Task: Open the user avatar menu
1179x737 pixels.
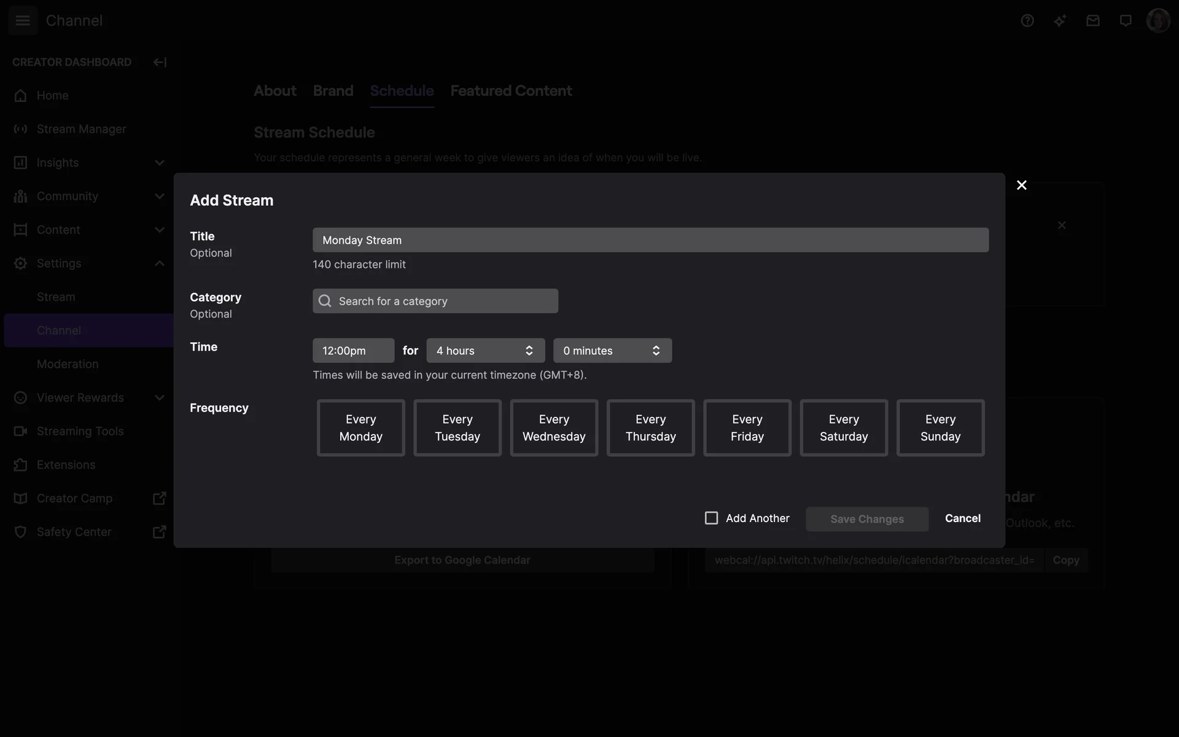Action: tap(1158, 21)
